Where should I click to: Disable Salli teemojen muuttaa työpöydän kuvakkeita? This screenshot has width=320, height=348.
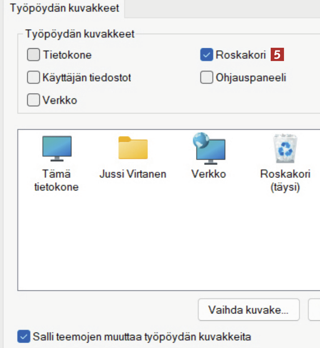click(x=24, y=337)
